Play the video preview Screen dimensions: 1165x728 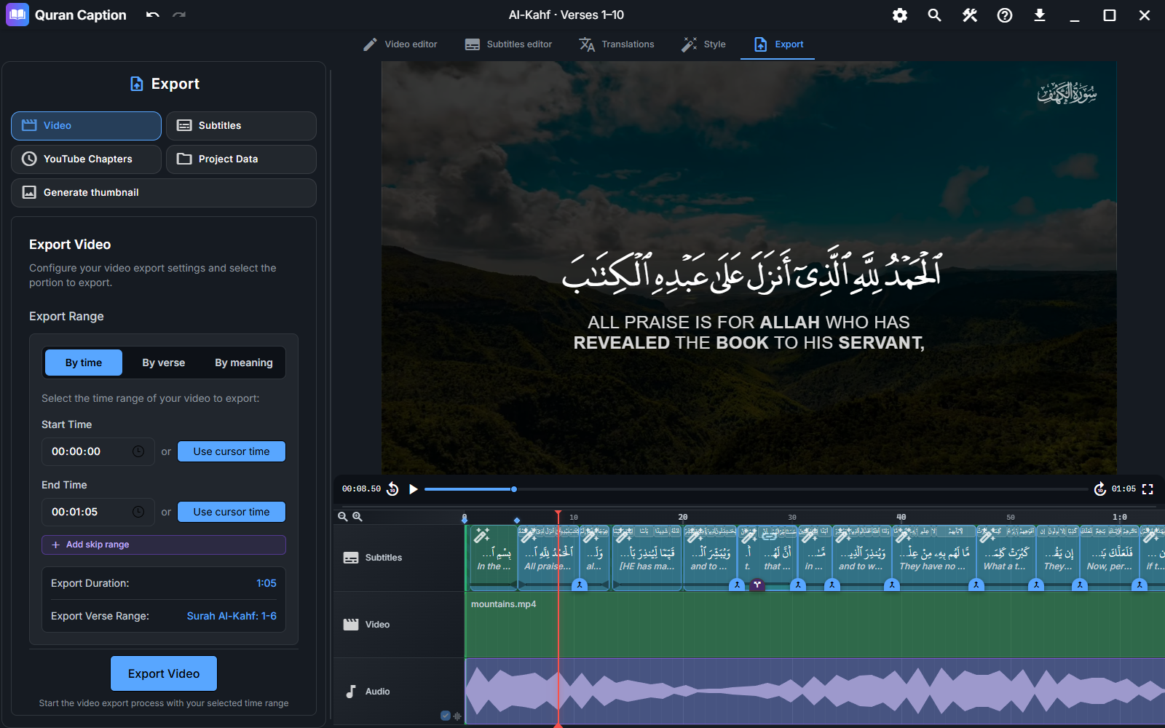pos(414,489)
